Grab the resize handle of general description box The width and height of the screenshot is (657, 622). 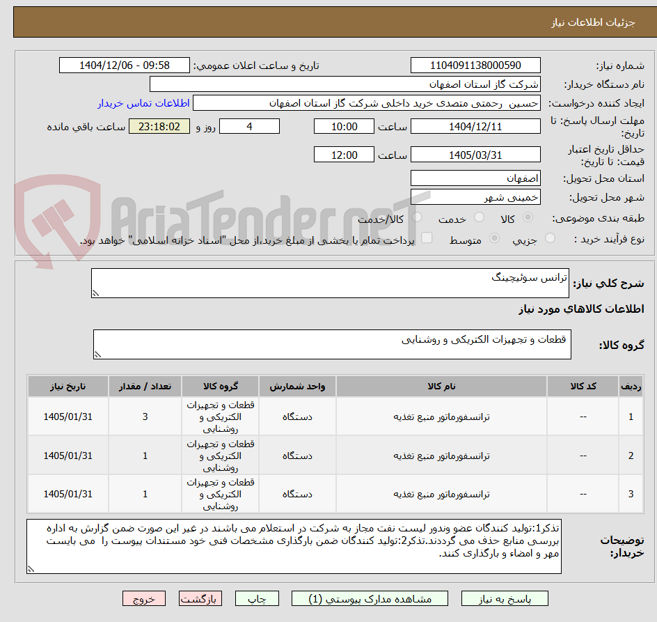click(x=95, y=294)
